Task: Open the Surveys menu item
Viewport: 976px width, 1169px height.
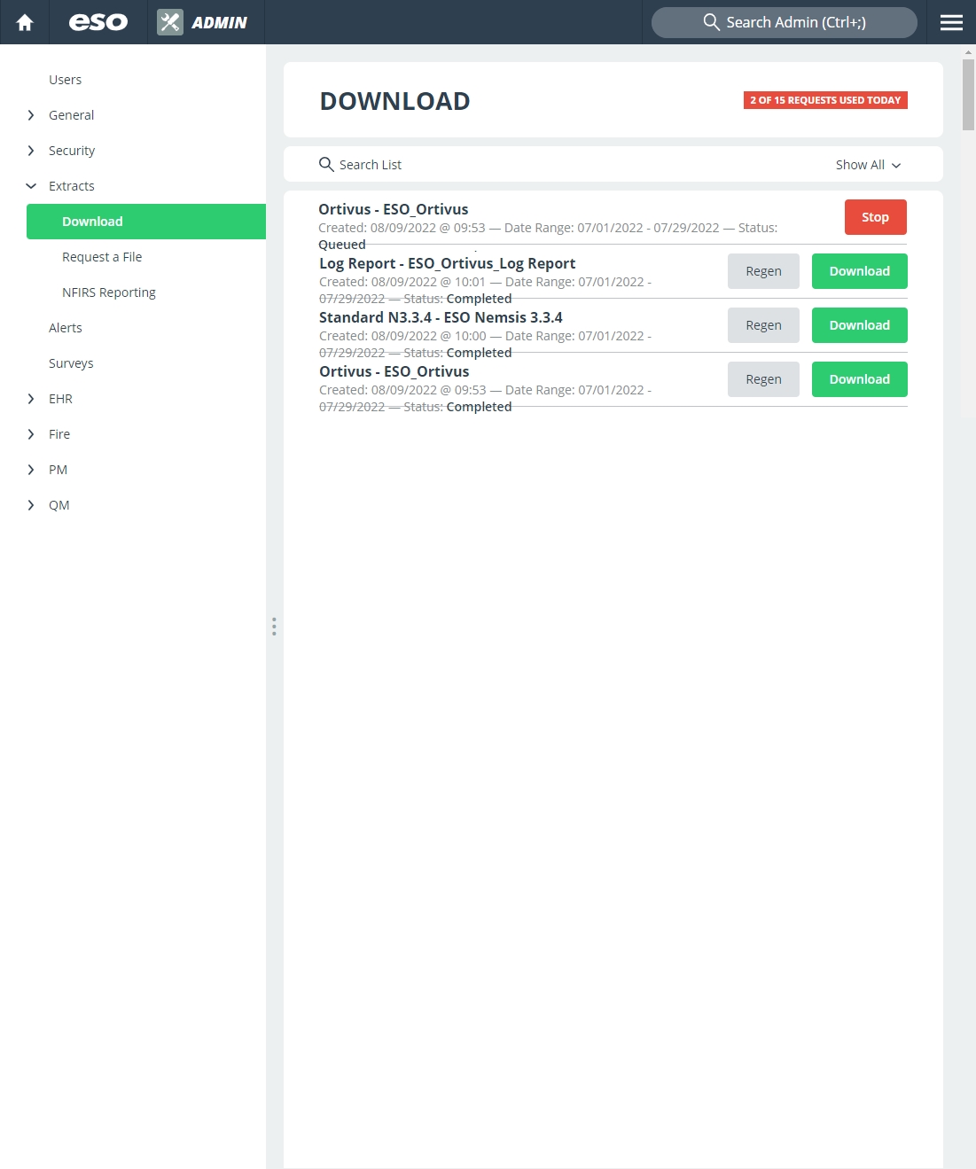Action: click(71, 363)
